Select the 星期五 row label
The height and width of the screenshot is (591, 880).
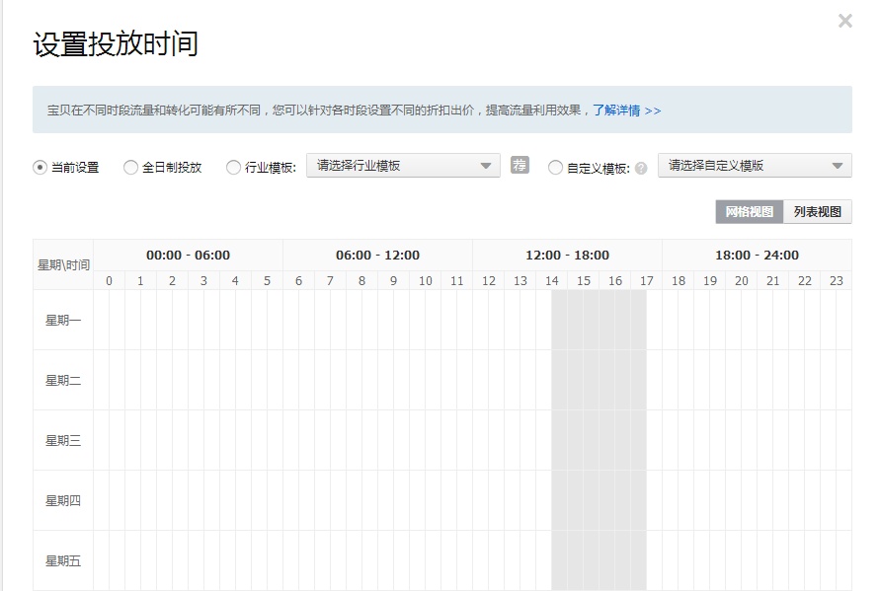click(61, 560)
